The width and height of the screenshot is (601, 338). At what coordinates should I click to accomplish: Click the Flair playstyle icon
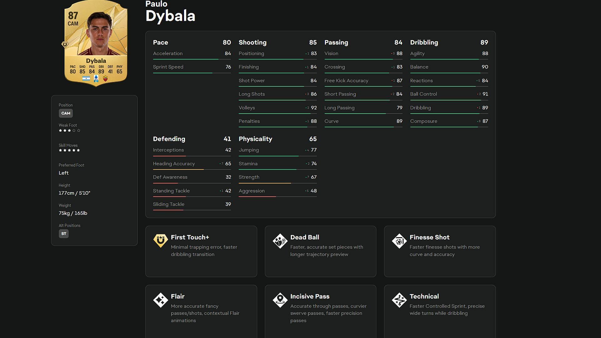160,300
